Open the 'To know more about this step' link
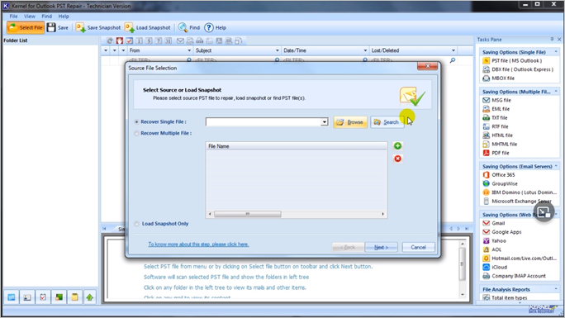 point(198,244)
